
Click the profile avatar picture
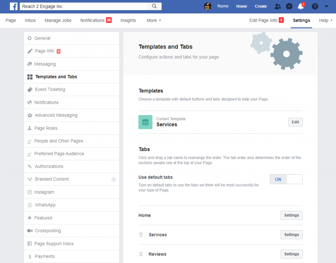tap(208, 6)
